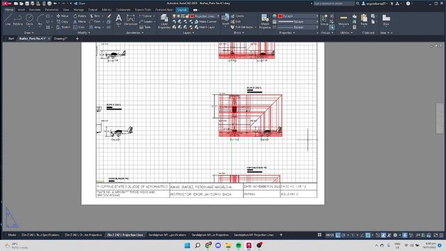Choose the Fillet command
Image resolution: width=446 pixels, height=251 pixels.
[x=95, y=22]
